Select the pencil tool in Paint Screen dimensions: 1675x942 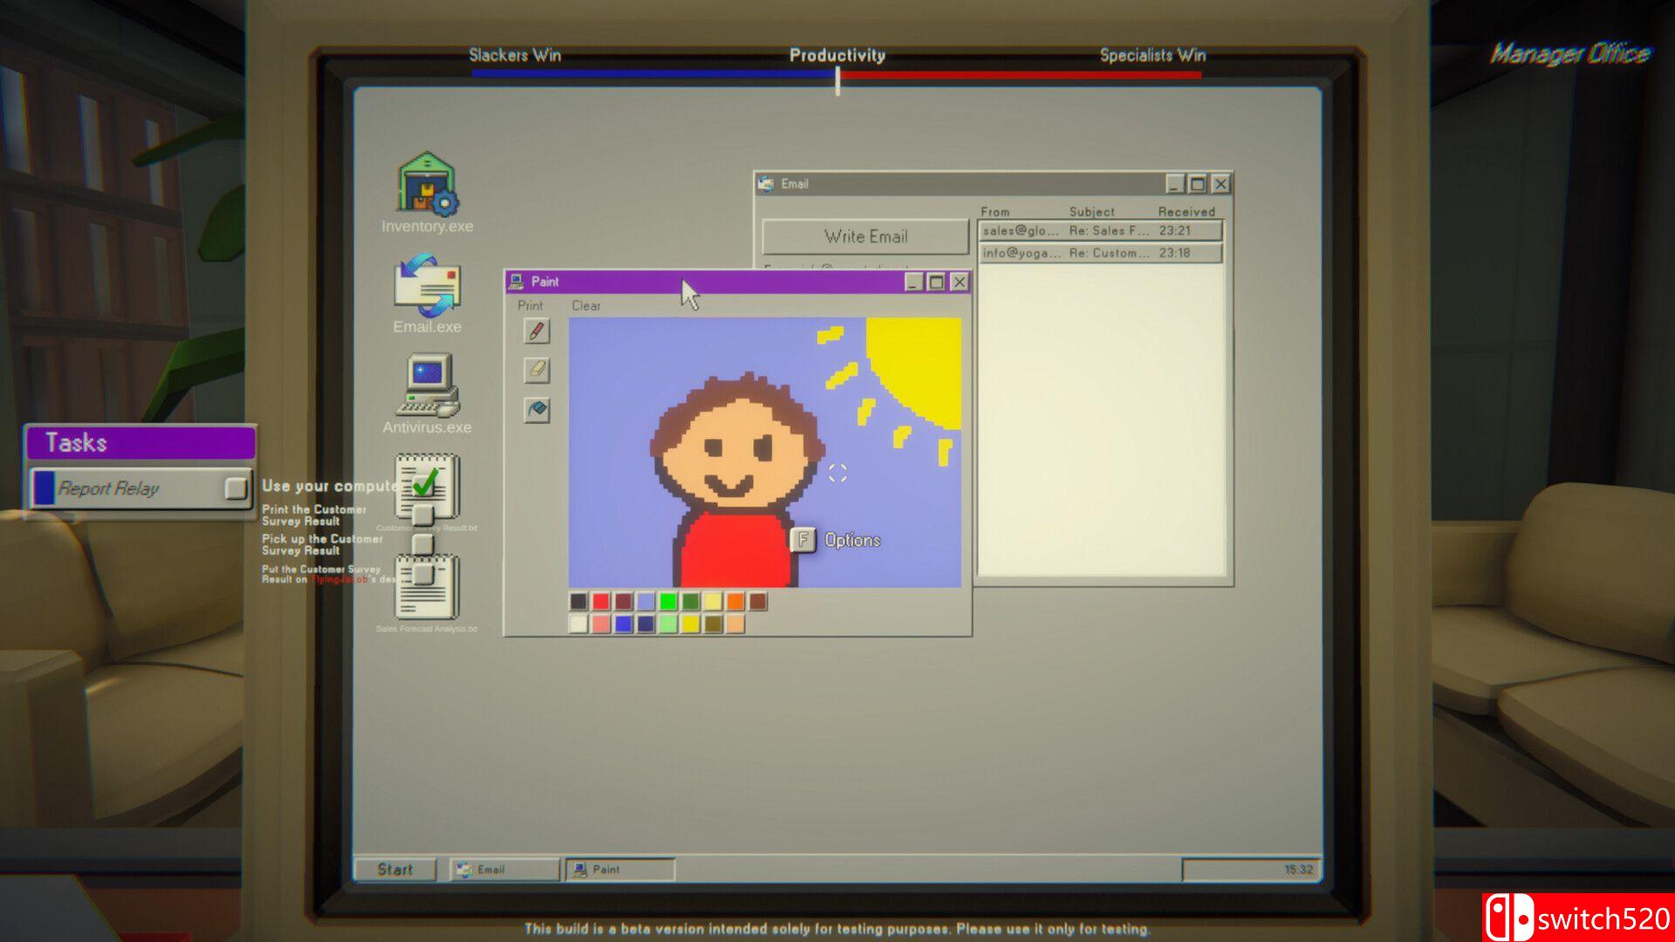point(537,331)
